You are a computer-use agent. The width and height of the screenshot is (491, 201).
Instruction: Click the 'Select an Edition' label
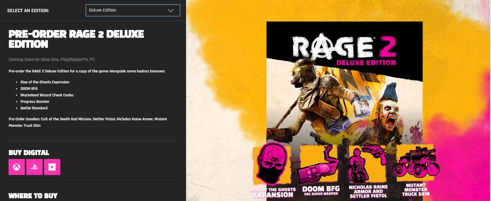point(28,10)
